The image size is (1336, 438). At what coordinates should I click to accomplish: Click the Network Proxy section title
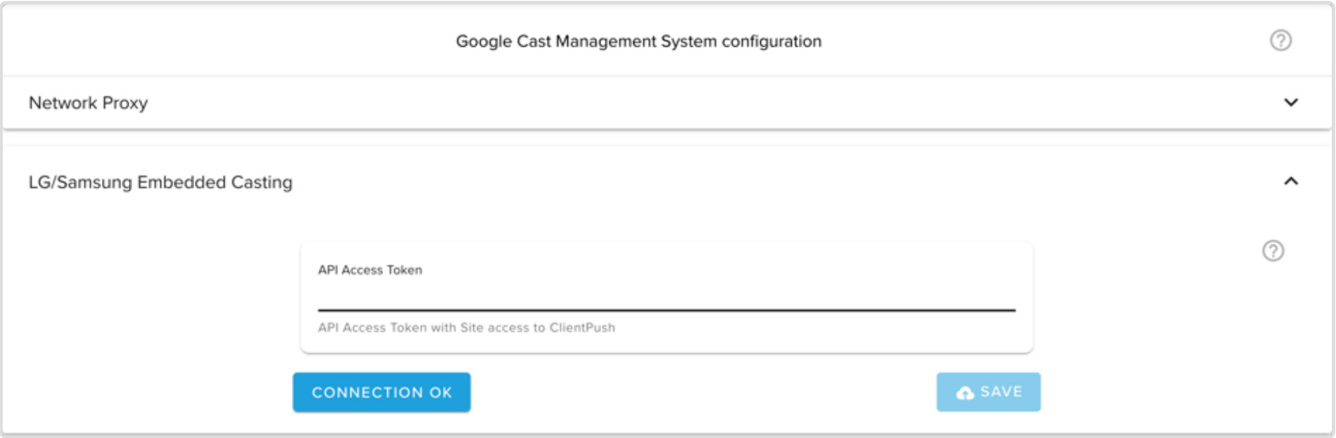pyautogui.click(x=88, y=103)
